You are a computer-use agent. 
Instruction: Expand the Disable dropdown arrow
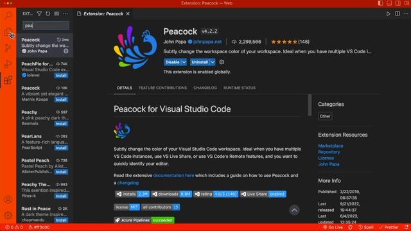184,62
